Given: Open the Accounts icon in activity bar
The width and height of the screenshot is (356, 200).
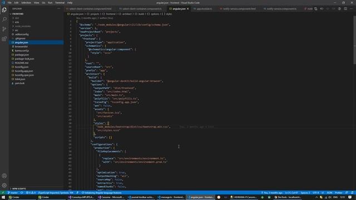Looking at the screenshot, I should click(4, 176).
